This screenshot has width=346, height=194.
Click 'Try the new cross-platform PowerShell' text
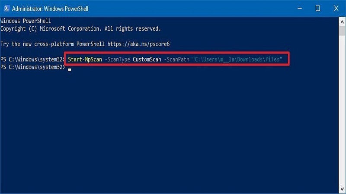pos(52,44)
